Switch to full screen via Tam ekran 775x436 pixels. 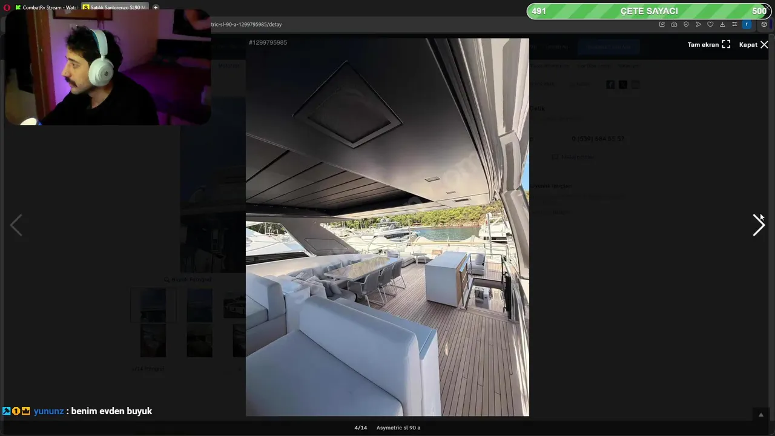[709, 45]
